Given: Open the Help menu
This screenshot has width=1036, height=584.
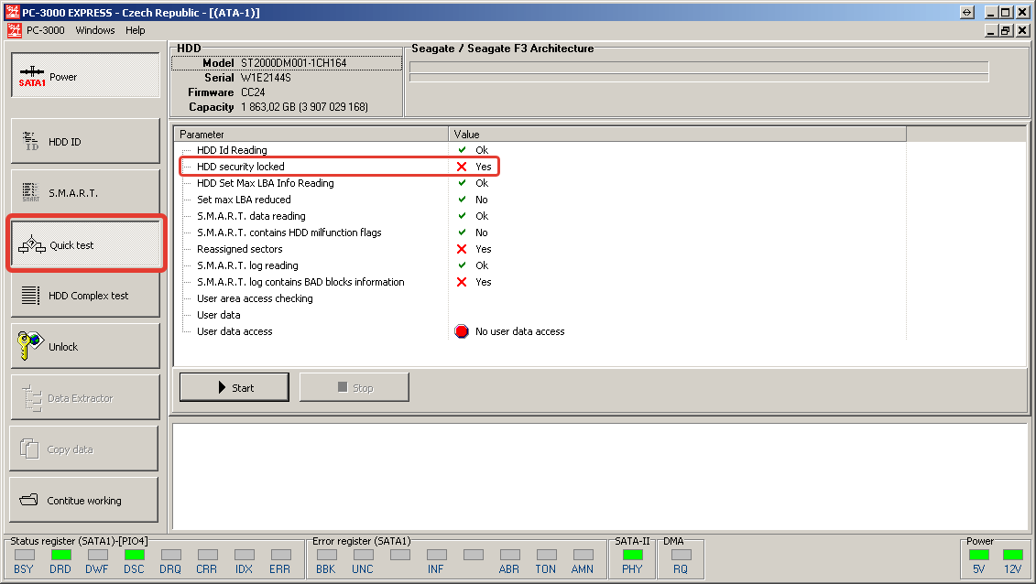Looking at the screenshot, I should 136,30.
